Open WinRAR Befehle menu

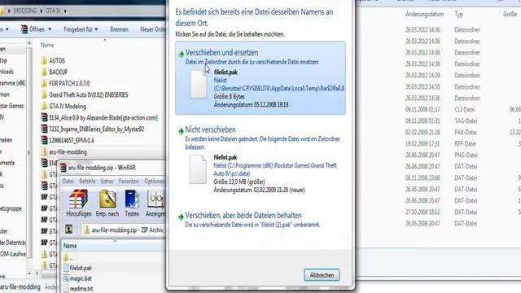[x=87, y=181]
